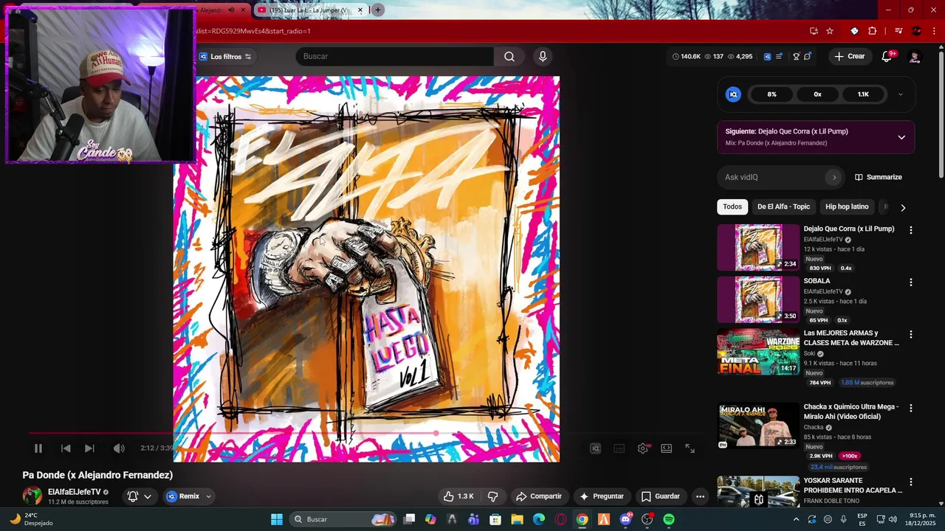
Task: Click the Summarize button
Action: coord(879,177)
